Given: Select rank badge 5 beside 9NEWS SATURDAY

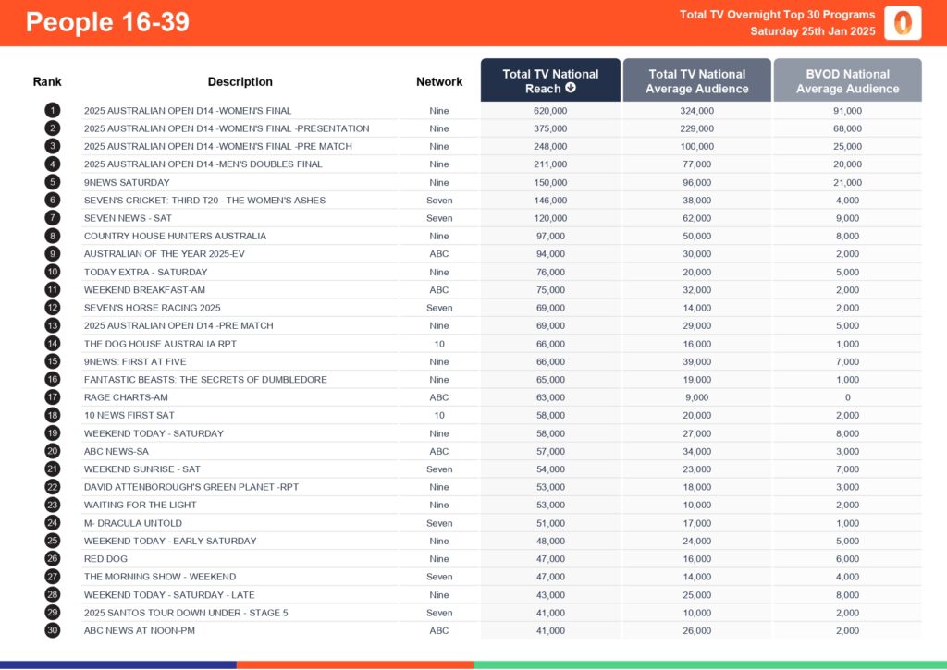Looking at the screenshot, I should (x=53, y=182).
